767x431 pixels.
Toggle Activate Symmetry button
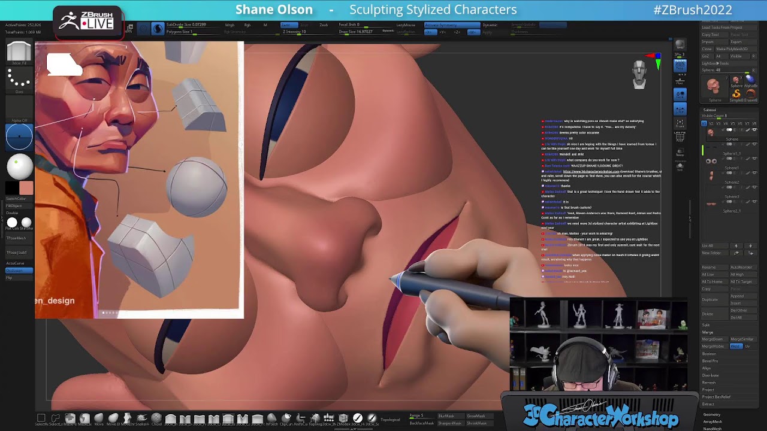452,25
